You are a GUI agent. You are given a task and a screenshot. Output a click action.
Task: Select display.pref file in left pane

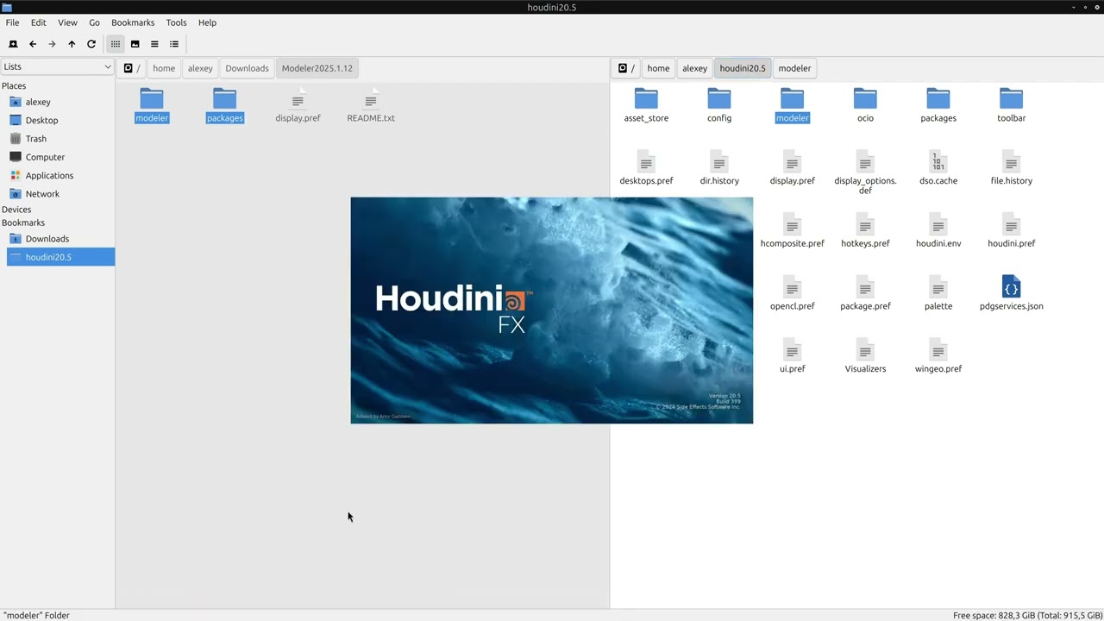298,105
